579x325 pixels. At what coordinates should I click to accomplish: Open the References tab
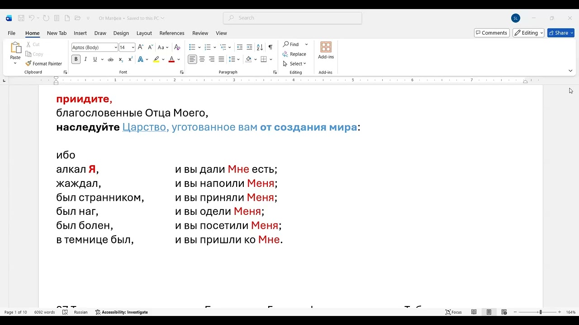172,33
